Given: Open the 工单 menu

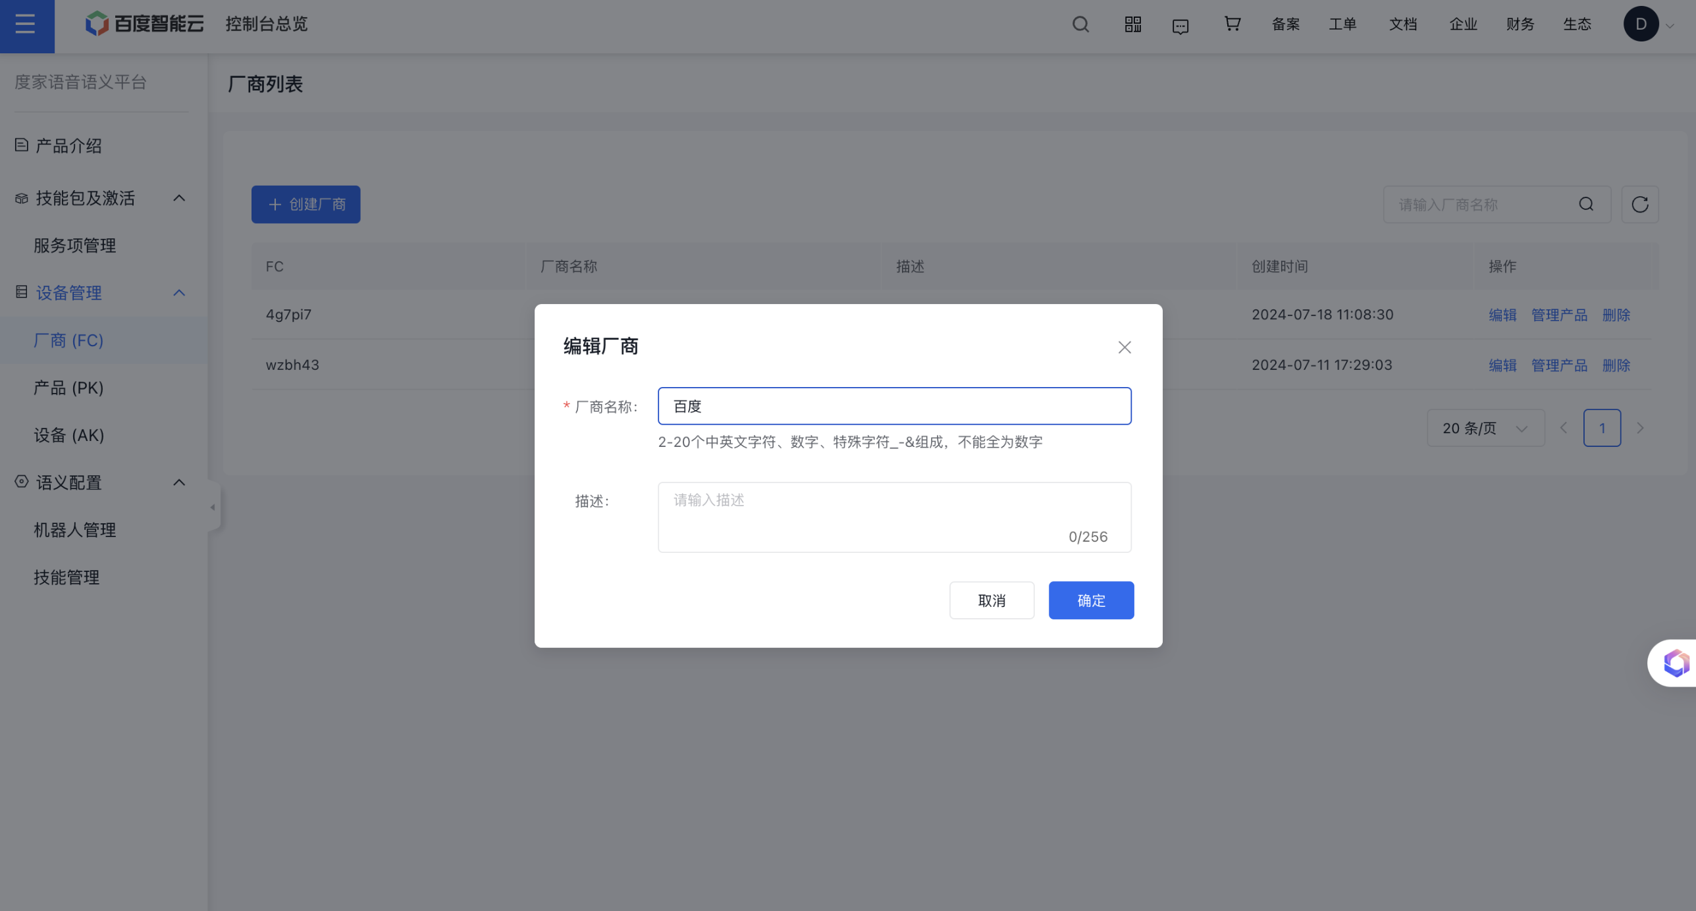Looking at the screenshot, I should click(1342, 24).
